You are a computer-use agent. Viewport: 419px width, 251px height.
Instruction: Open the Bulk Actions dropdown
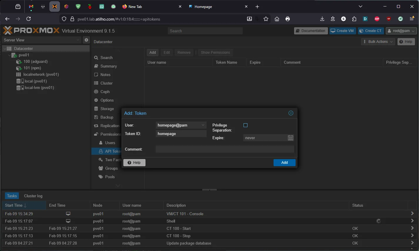[x=378, y=41]
